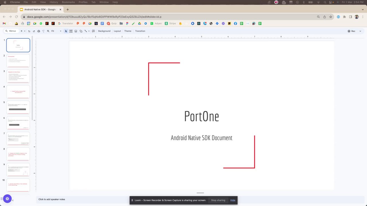367x206 pixels.
Task: Go back in browser history
Action: 4,17
